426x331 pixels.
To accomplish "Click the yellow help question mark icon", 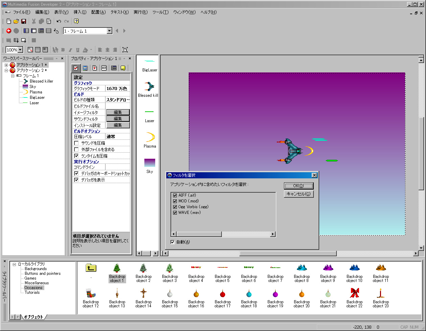I will (76, 21).
